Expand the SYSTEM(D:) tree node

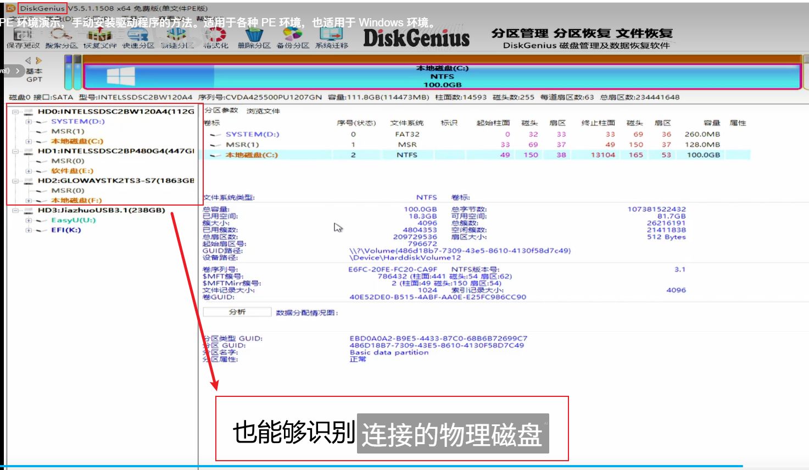tap(29, 121)
